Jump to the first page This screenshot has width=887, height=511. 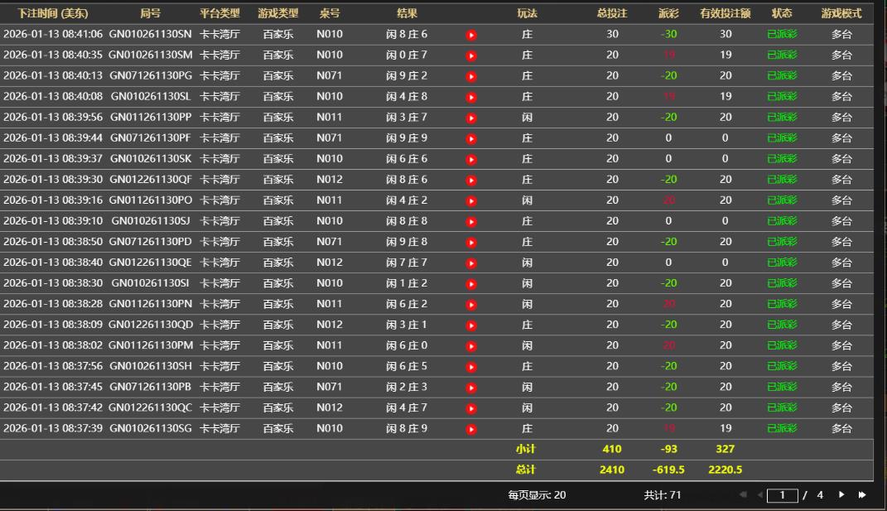[x=743, y=495]
